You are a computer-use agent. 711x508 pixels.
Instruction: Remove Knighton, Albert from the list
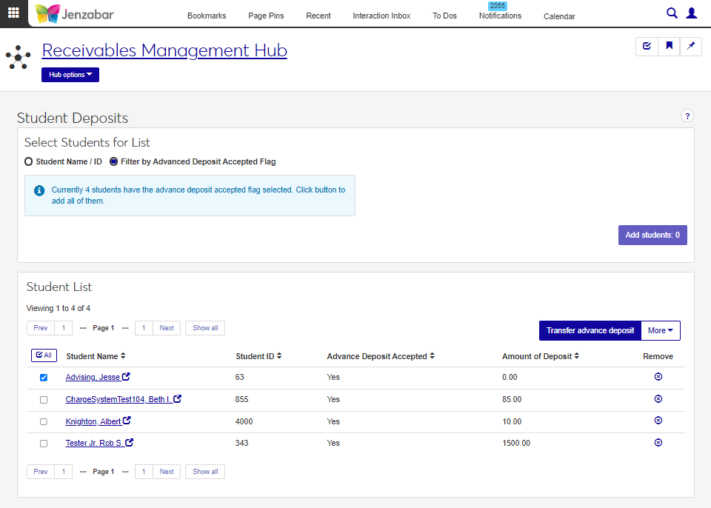pyautogui.click(x=658, y=421)
